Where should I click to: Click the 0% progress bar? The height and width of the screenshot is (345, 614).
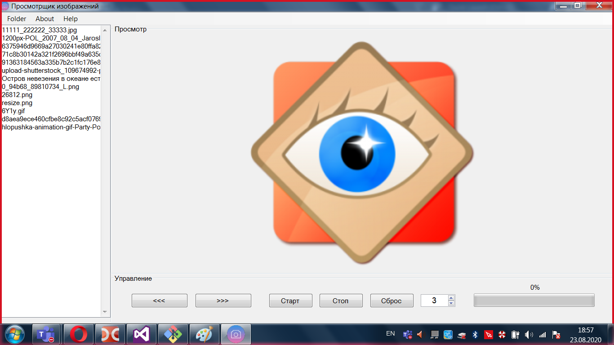tap(534, 300)
